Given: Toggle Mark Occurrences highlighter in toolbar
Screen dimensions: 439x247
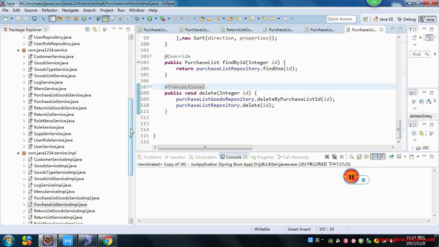Looking at the screenshot, I should [105, 19].
